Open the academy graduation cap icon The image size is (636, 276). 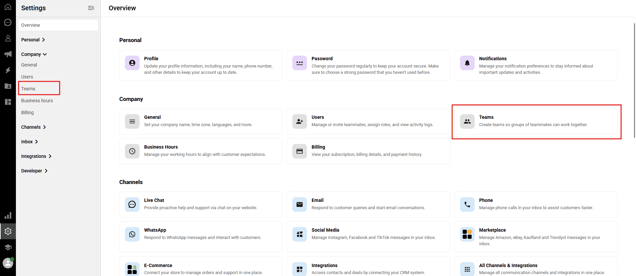tap(8, 247)
